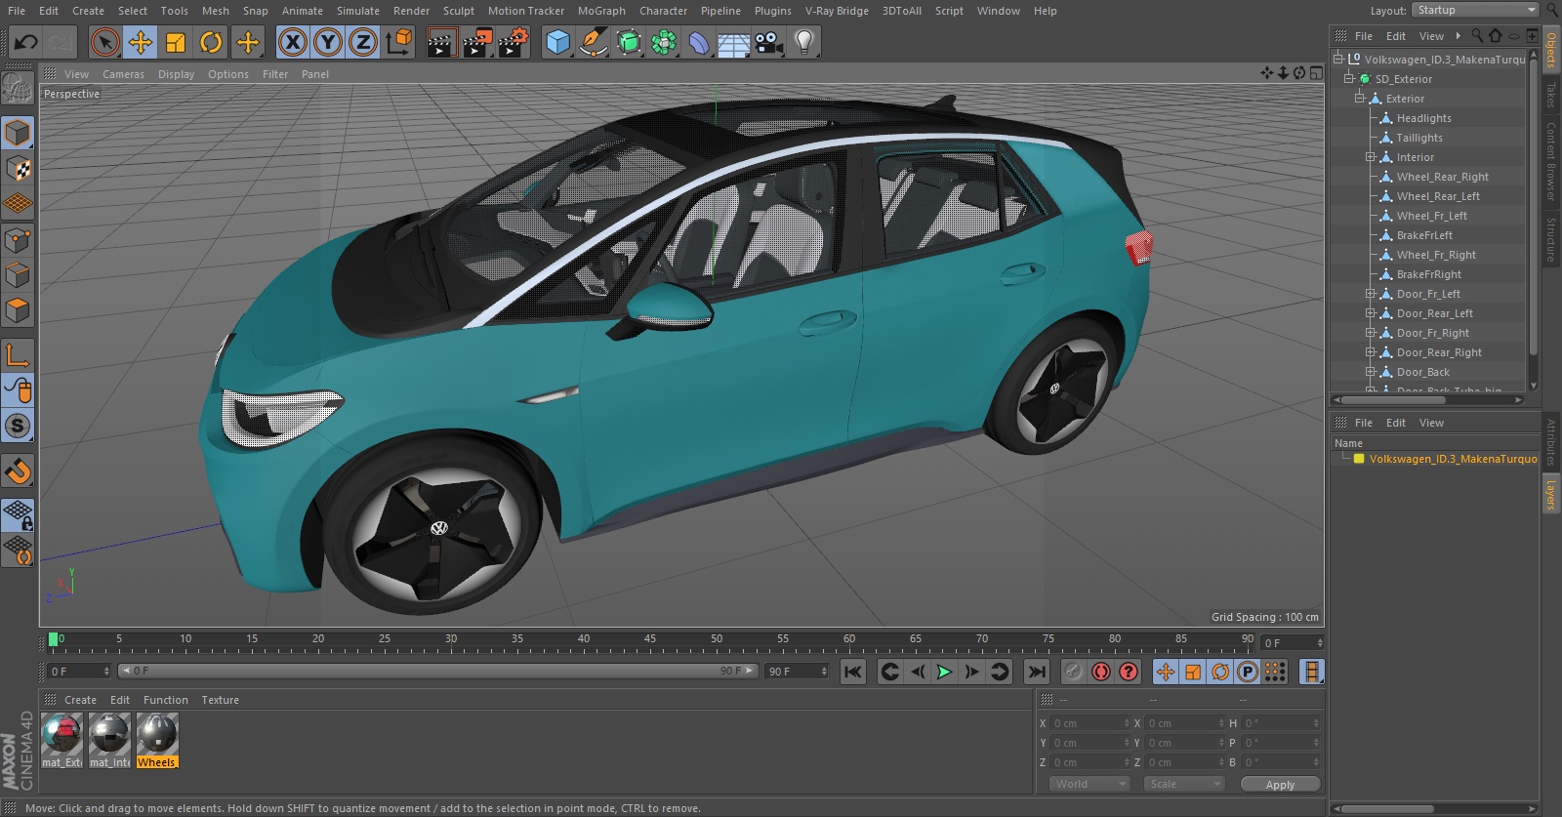
Task: Open Edit Render Settings clapperboard with gear
Action: [513, 42]
